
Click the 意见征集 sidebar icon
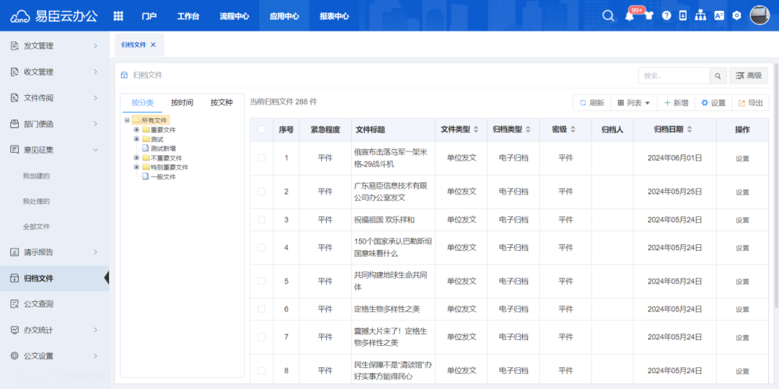coord(14,149)
